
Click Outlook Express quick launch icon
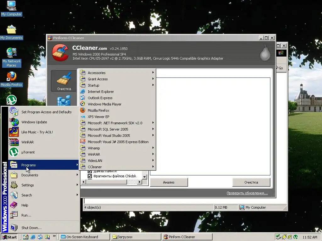pos(40,237)
